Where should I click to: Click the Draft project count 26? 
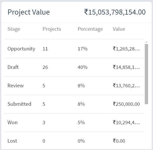click(45, 67)
